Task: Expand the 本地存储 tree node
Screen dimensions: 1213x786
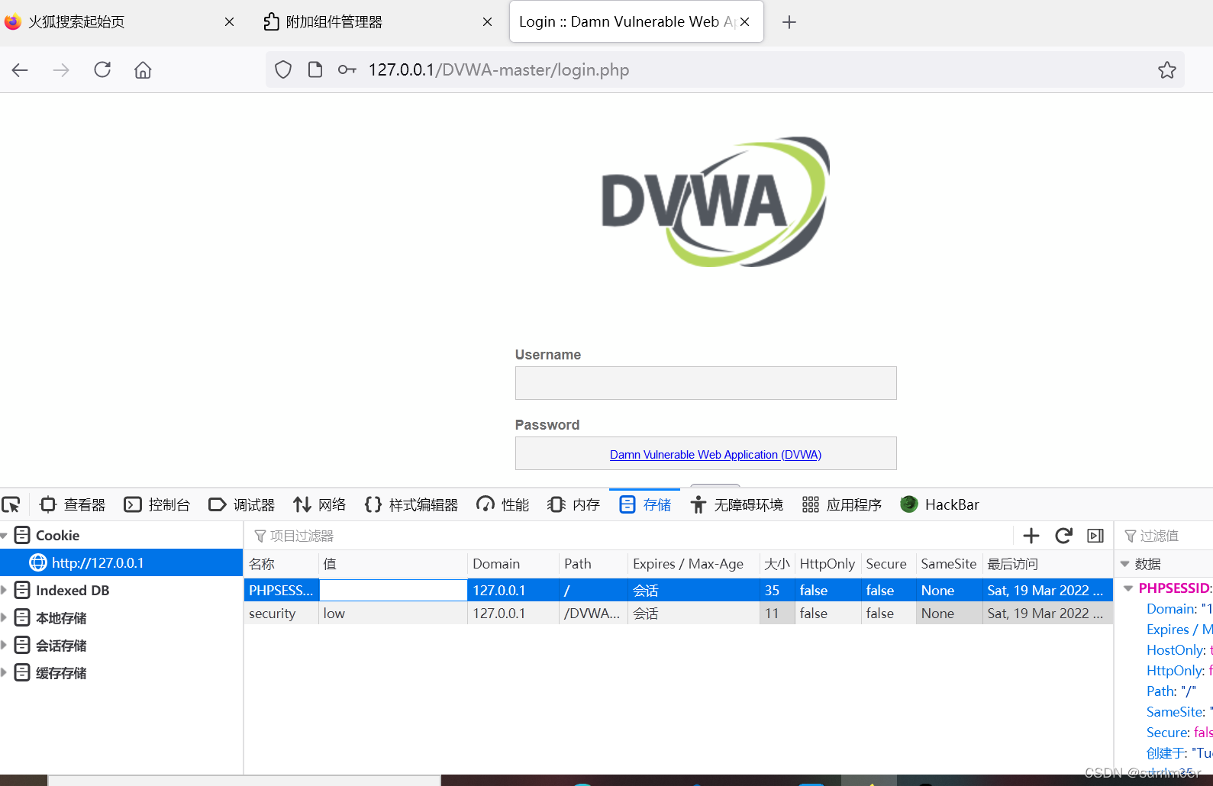Action: [4, 617]
